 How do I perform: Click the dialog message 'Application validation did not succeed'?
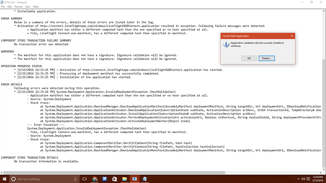point(257,44)
